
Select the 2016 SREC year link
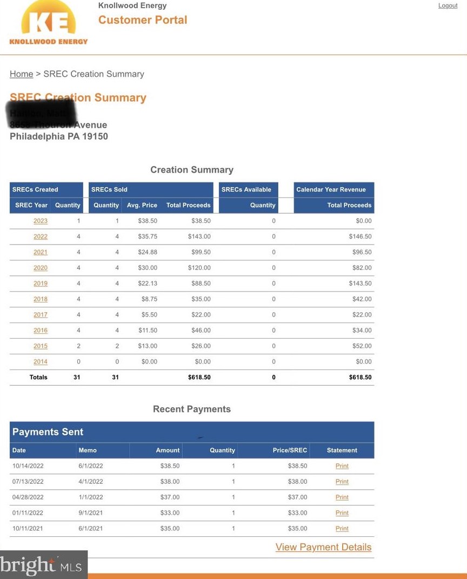point(41,331)
